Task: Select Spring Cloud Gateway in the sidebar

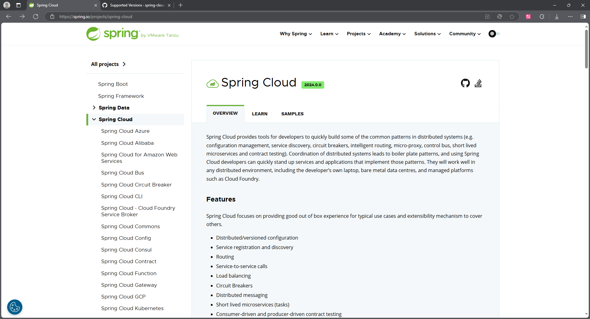Action: coord(129,285)
